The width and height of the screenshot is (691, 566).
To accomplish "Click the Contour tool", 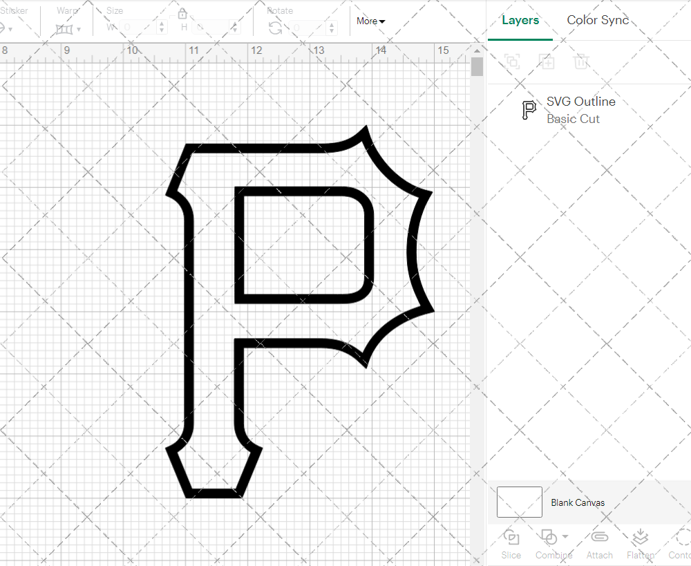I will [x=681, y=545].
